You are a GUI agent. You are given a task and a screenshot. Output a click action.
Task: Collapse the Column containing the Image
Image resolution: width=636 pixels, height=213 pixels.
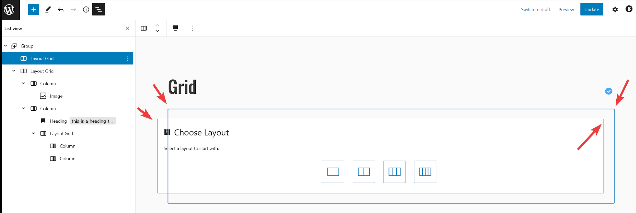(23, 83)
